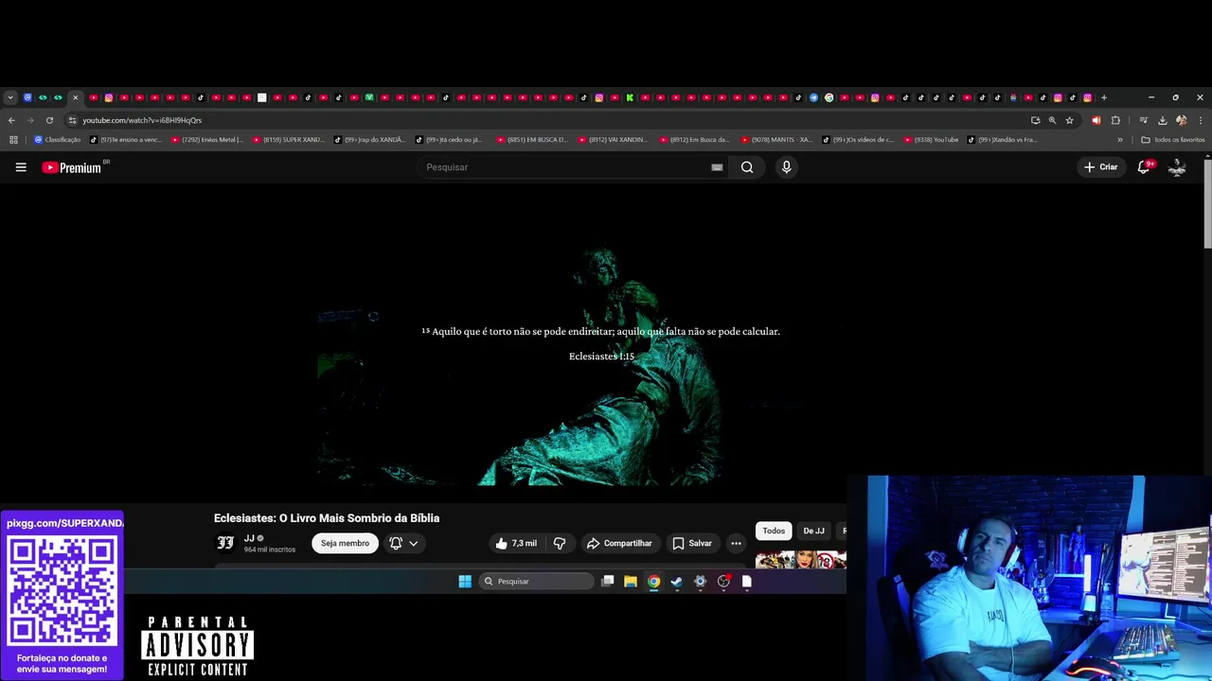This screenshot has height=681, width=1212.
Task: Bookmark this page with the star icon
Action: tap(1069, 120)
